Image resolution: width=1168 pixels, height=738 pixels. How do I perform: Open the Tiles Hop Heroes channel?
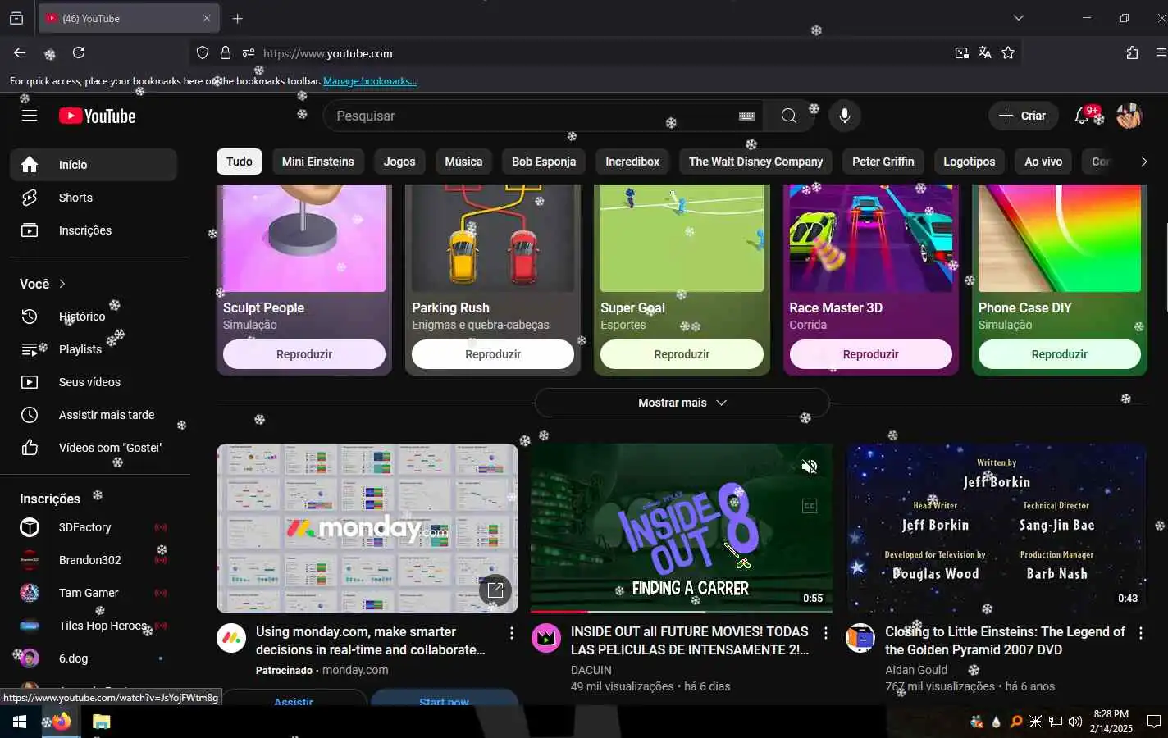pos(94,626)
